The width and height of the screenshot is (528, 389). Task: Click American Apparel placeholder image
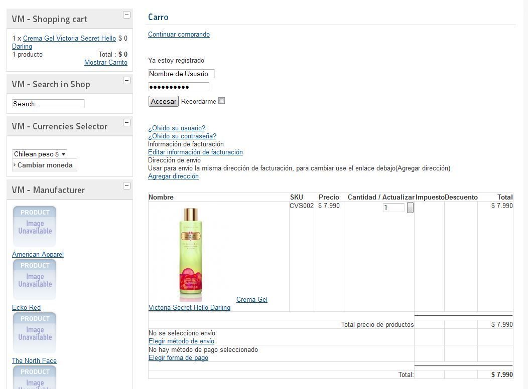click(34, 226)
